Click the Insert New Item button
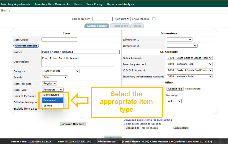This screenshot has width=228, height=144. pyautogui.click(x=73, y=124)
